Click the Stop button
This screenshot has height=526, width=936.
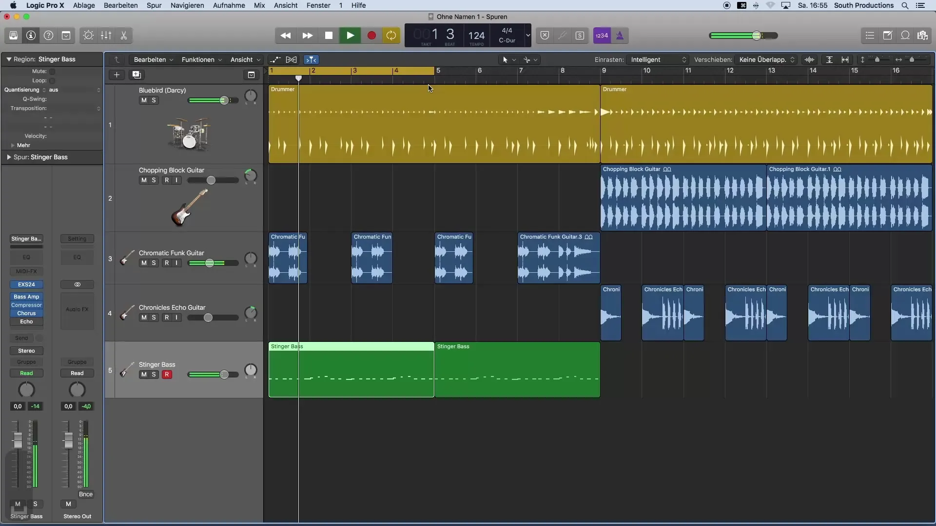point(329,36)
